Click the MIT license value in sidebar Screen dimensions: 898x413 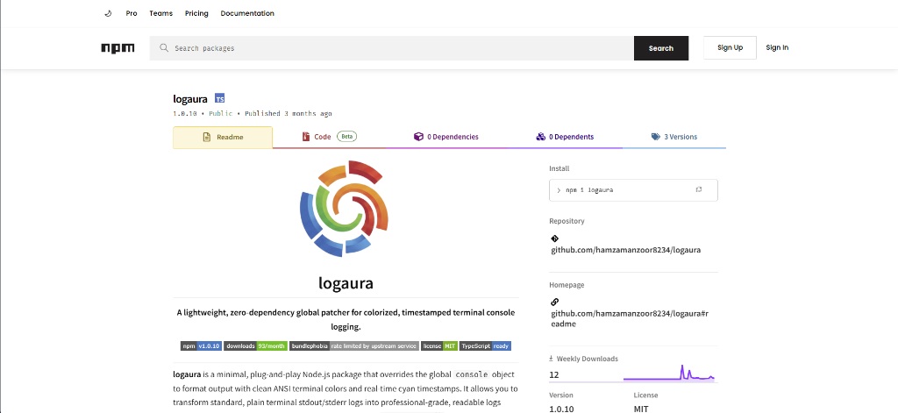coord(641,409)
